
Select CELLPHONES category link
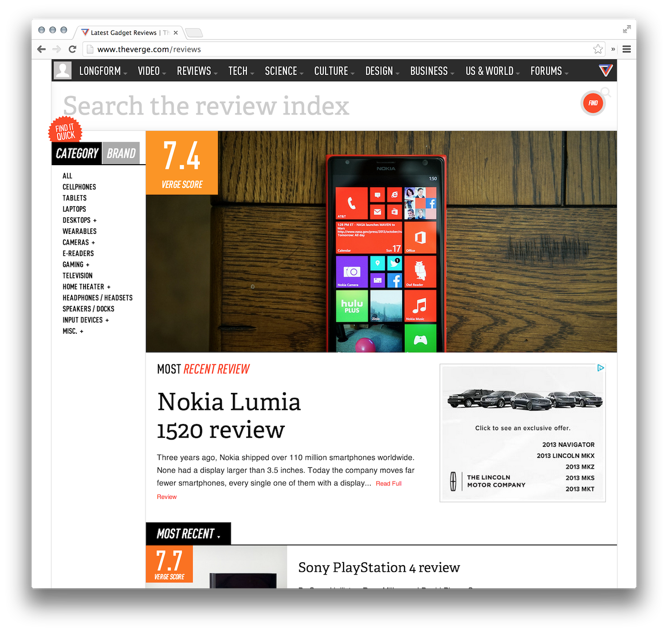pyautogui.click(x=79, y=187)
